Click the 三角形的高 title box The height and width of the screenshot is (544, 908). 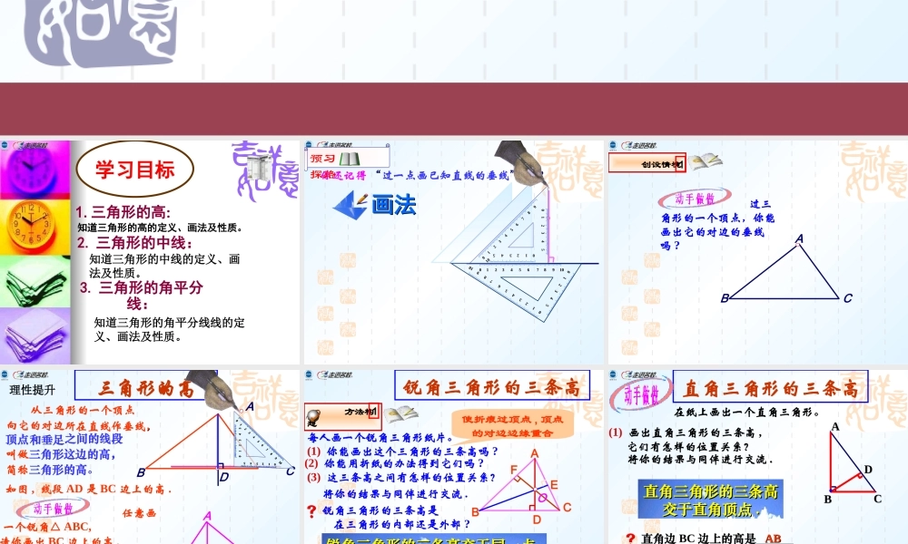144,387
